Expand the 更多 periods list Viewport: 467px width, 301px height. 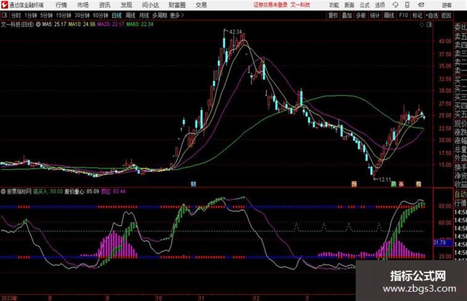177,15
